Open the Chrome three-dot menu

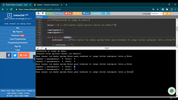point(175,9)
